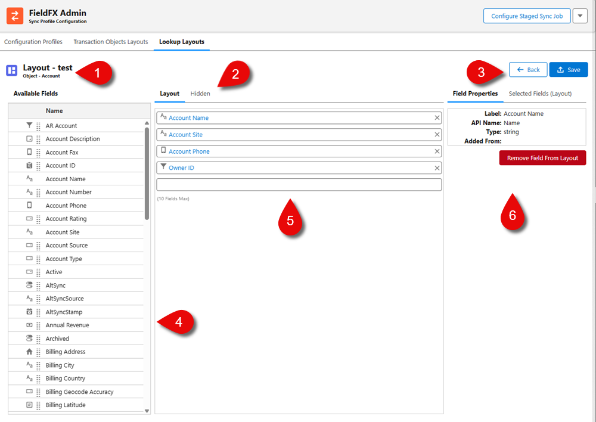Screen dimensions: 596x422
Task: Remove Owner ID field using its X
Action: [x=436, y=167]
